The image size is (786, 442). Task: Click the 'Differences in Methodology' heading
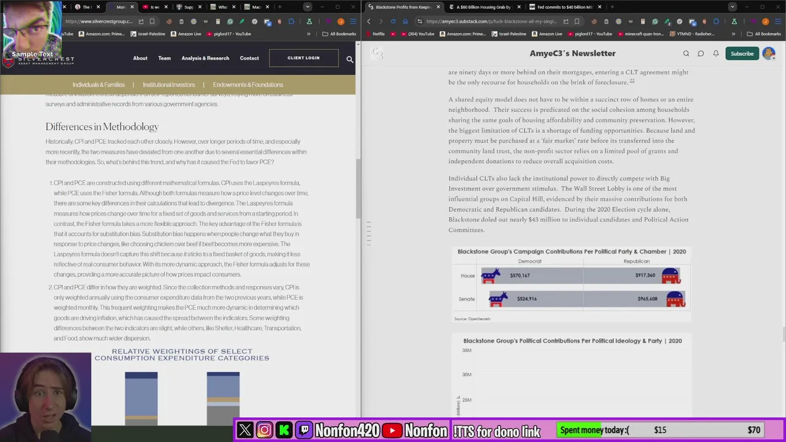(102, 126)
